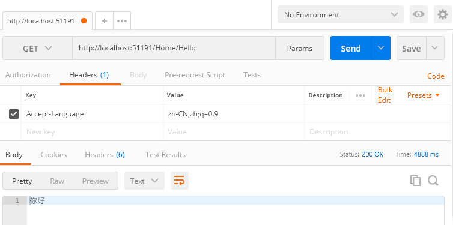Open the Save button dropdown arrow

435,48
